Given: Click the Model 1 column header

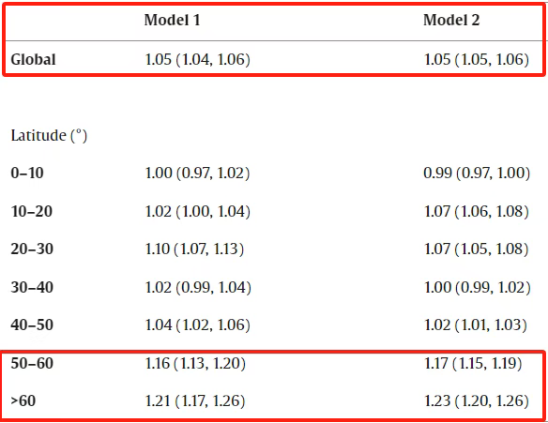Looking at the screenshot, I should (x=173, y=20).
